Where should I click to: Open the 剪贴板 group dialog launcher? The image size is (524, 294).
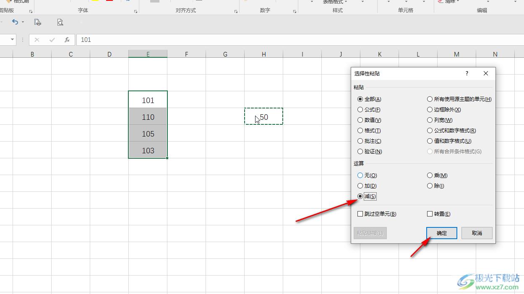(x=31, y=11)
